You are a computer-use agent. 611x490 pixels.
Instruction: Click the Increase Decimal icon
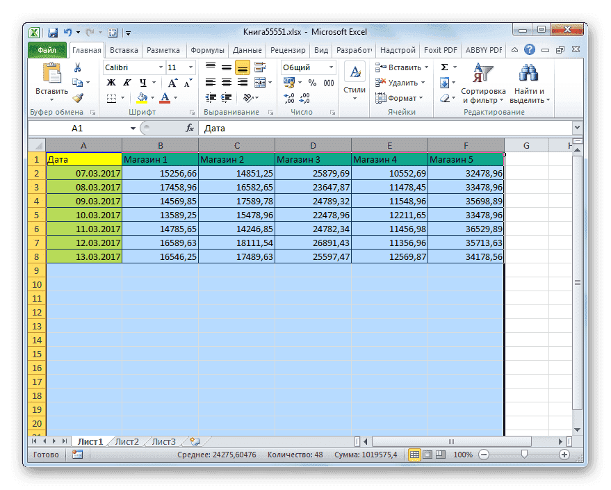click(x=291, y=99)
